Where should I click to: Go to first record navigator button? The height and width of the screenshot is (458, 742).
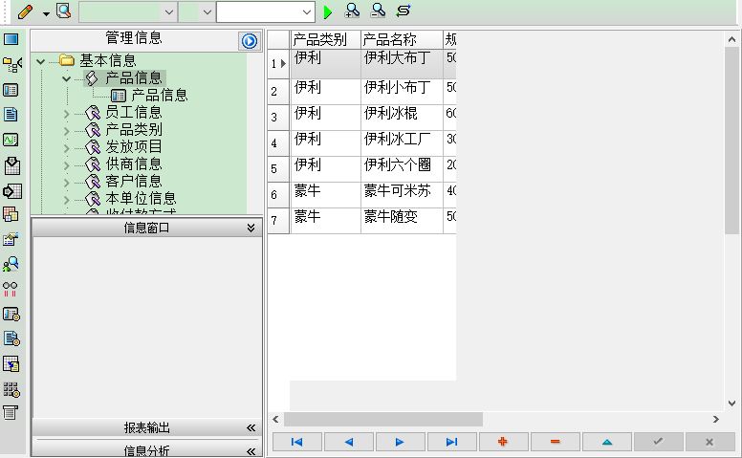click(x=297, y=442)
